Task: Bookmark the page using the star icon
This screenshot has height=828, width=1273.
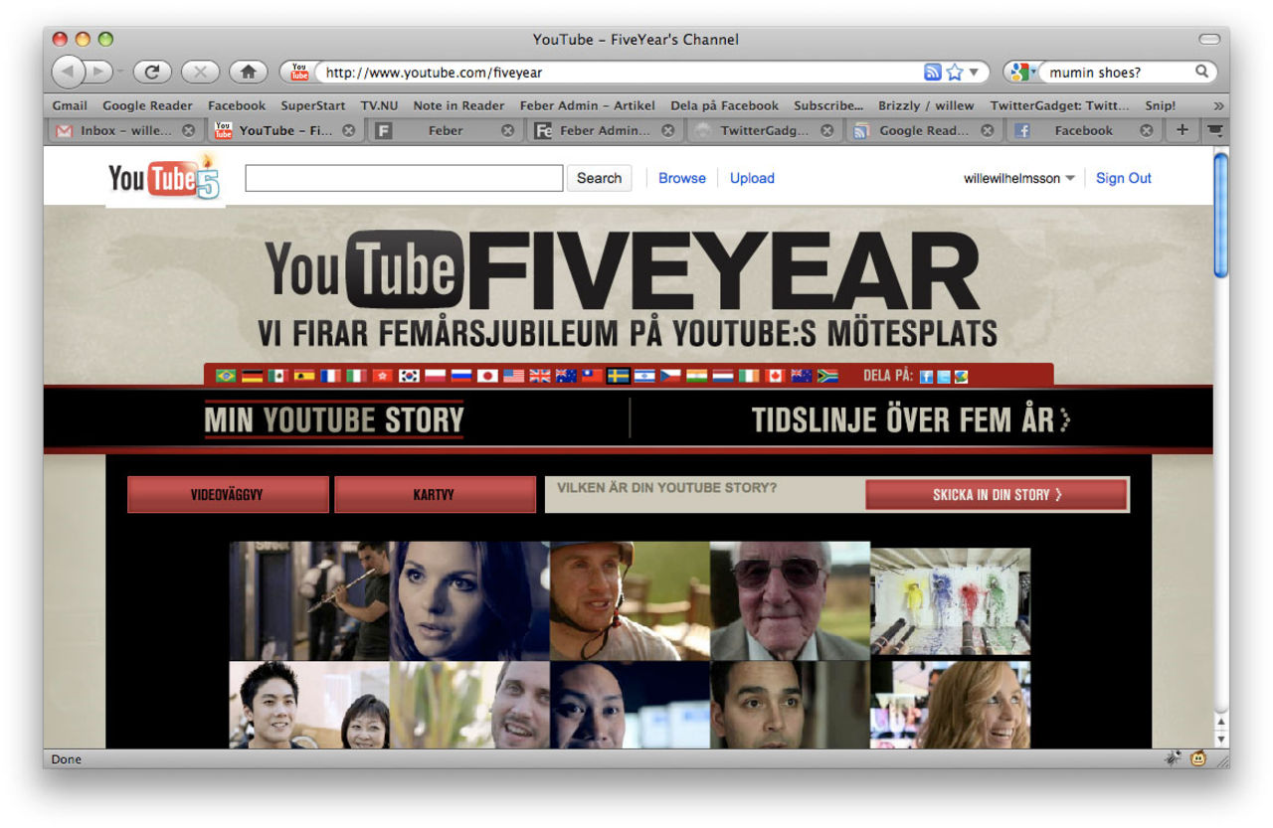Action: (953, 72)
